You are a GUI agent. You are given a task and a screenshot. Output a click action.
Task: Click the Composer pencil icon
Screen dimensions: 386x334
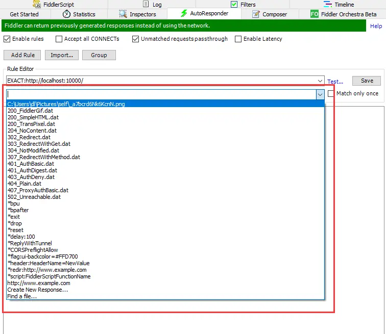[256, 14]
